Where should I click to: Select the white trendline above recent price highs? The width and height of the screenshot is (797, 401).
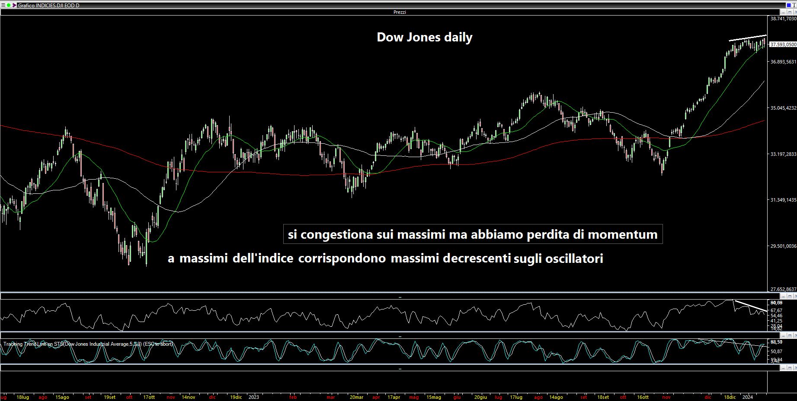pyautogui.click(x=748, y=38)
